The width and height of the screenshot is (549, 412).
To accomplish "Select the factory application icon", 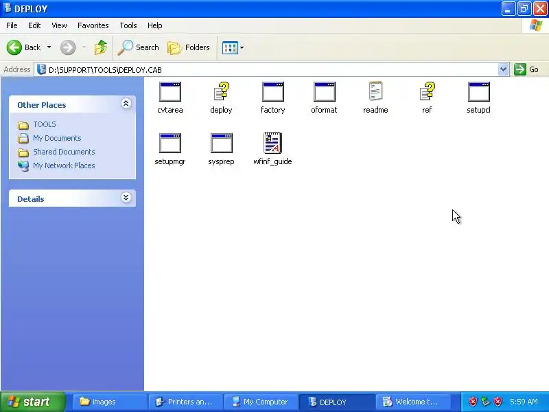I will click(272, 92).
